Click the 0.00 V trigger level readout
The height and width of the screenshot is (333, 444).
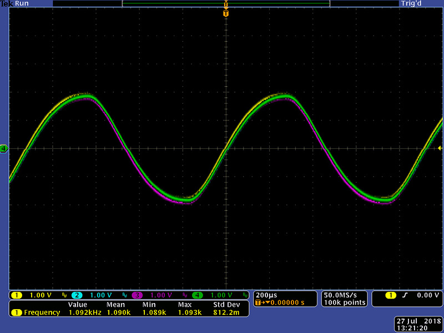(x=428, y=295)
